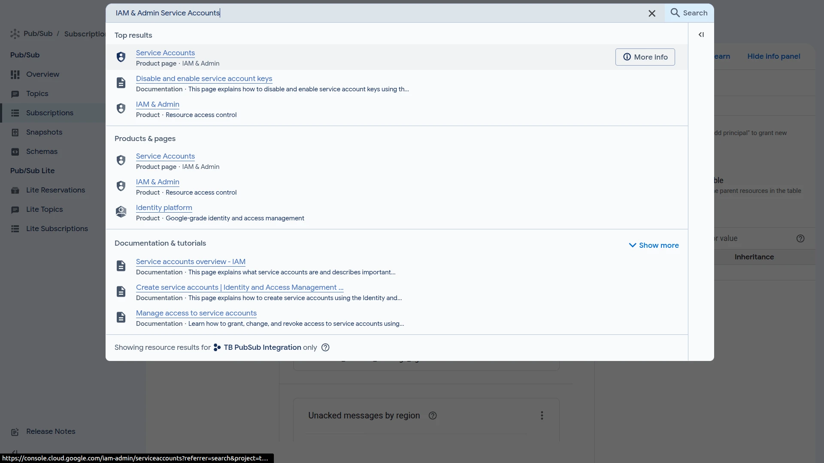Open Lite Subscriptions in sidebar
Screen dimensions: 824x463
point(57,228)
